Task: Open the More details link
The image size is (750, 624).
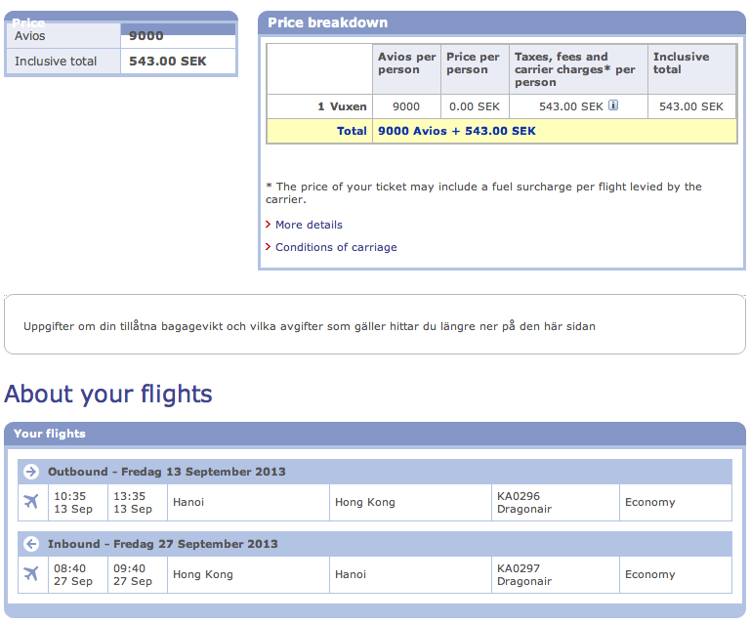Action: coord(309,225)
